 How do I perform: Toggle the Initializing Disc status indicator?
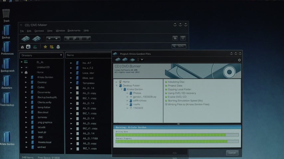[x=166, y=82]
